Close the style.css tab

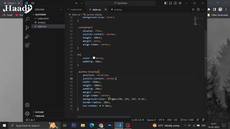click(x=106, y=10)
